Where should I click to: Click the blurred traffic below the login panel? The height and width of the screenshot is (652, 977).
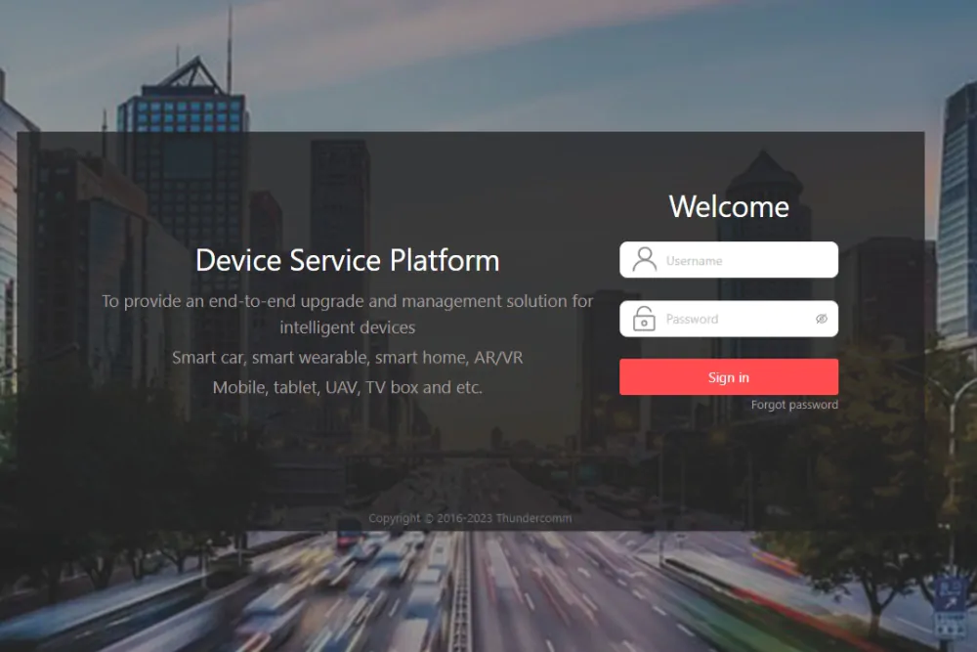pos(391,587)
